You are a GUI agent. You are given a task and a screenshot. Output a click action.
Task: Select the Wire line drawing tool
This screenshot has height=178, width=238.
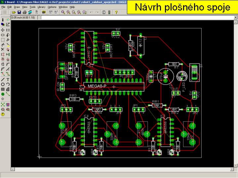3,79
